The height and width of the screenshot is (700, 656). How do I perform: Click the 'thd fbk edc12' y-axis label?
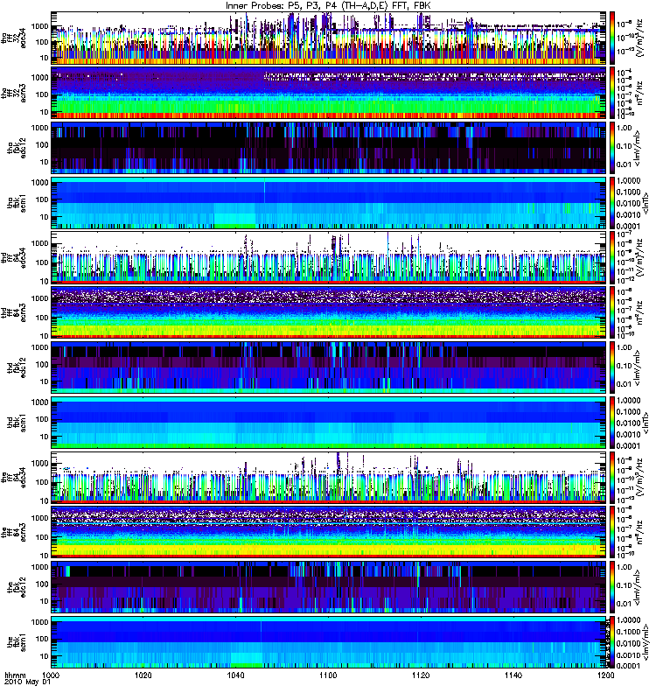pyautogui.click(x=17, y=367)
